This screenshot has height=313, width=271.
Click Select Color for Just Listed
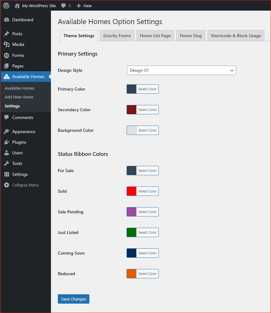(148, 232)
